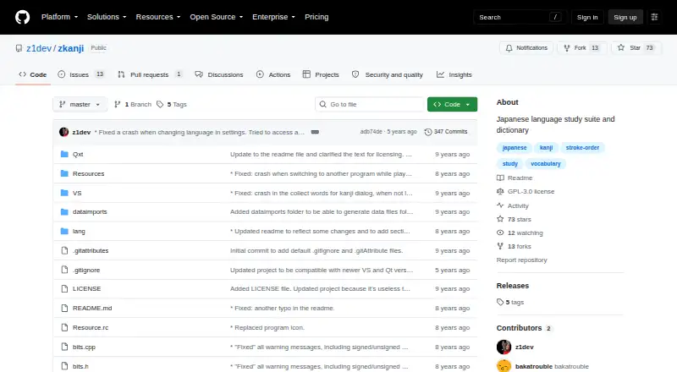This screenshot has height=372, width=677.
Task: Switch to the Insights tab
Action: [454, 74]
